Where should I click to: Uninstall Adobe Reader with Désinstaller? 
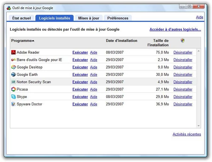[x=183, y=52]
